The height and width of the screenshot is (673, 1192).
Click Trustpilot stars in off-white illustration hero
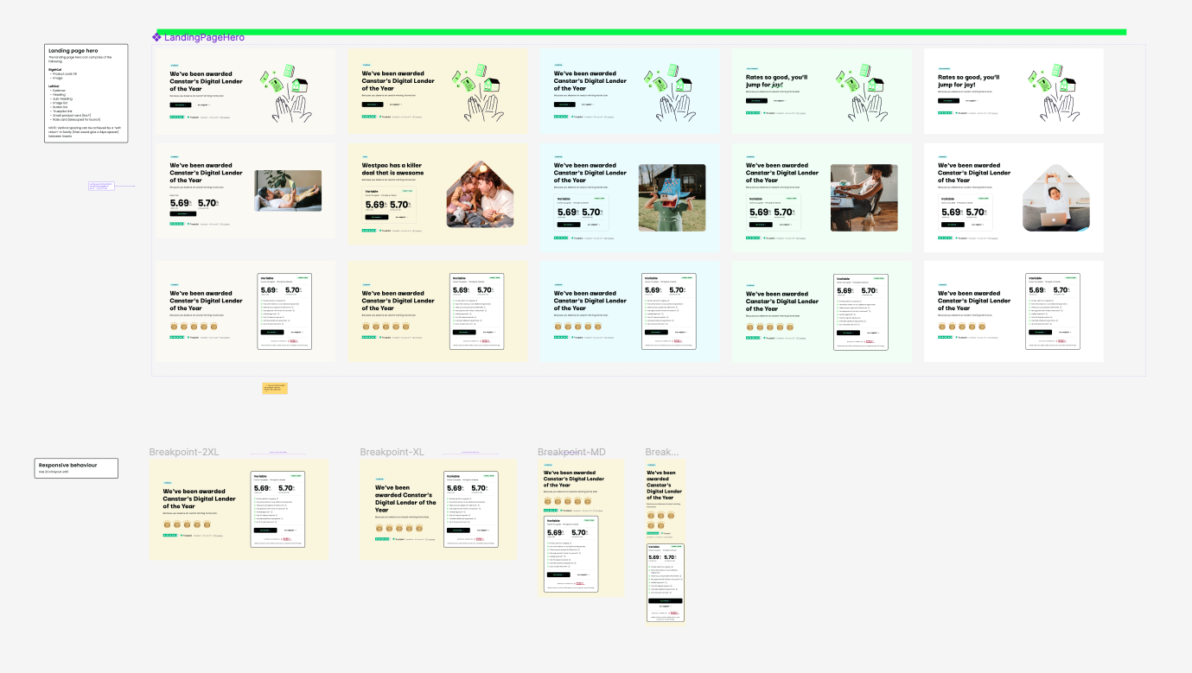click(176, 117)
